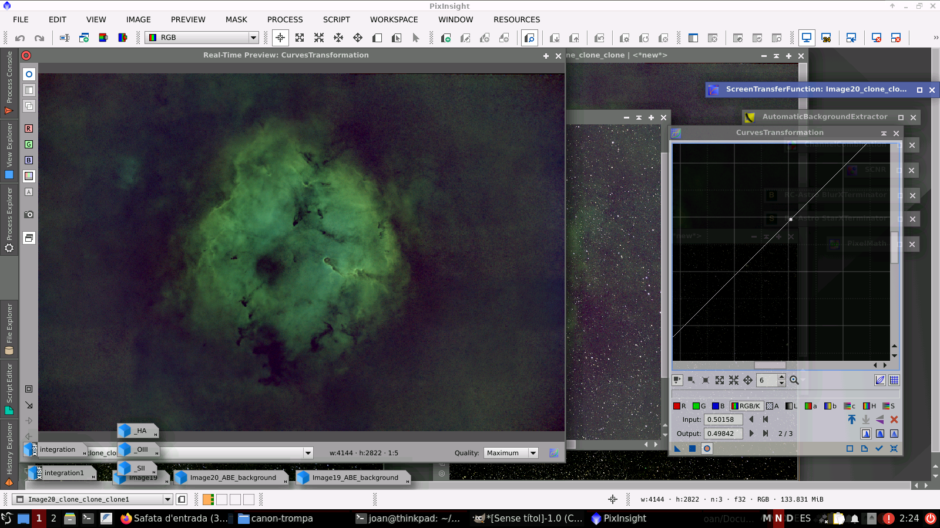Click the zoom magnifier in CurvesTransformation
The width and height of the screenshot is (940, 528).
(794, 380)
